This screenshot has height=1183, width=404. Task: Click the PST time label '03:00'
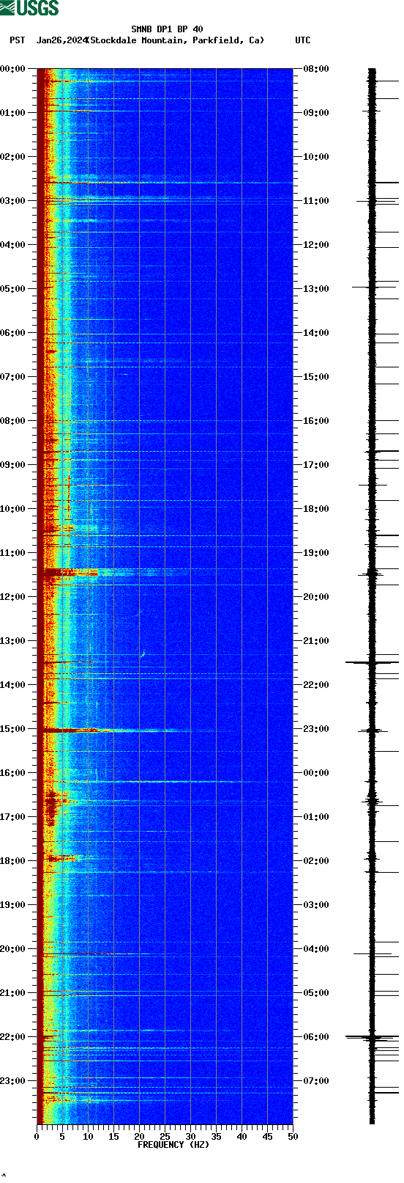point(13,201)
